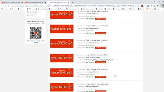164x92 pixels.
Task: Click validity dates 8 мар. 11:00 - 13 мар.
Action: (97, 55)
